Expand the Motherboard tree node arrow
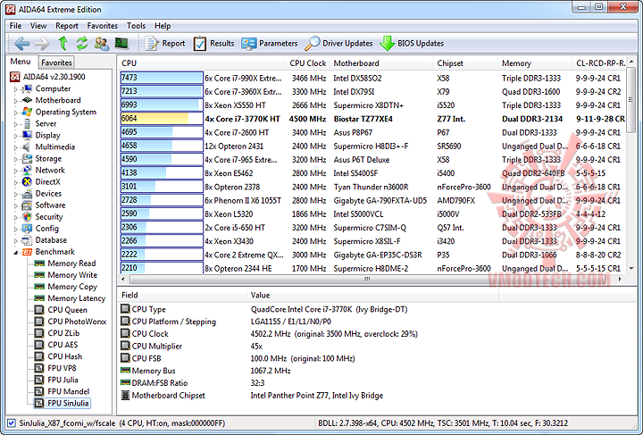 (16, 100)
